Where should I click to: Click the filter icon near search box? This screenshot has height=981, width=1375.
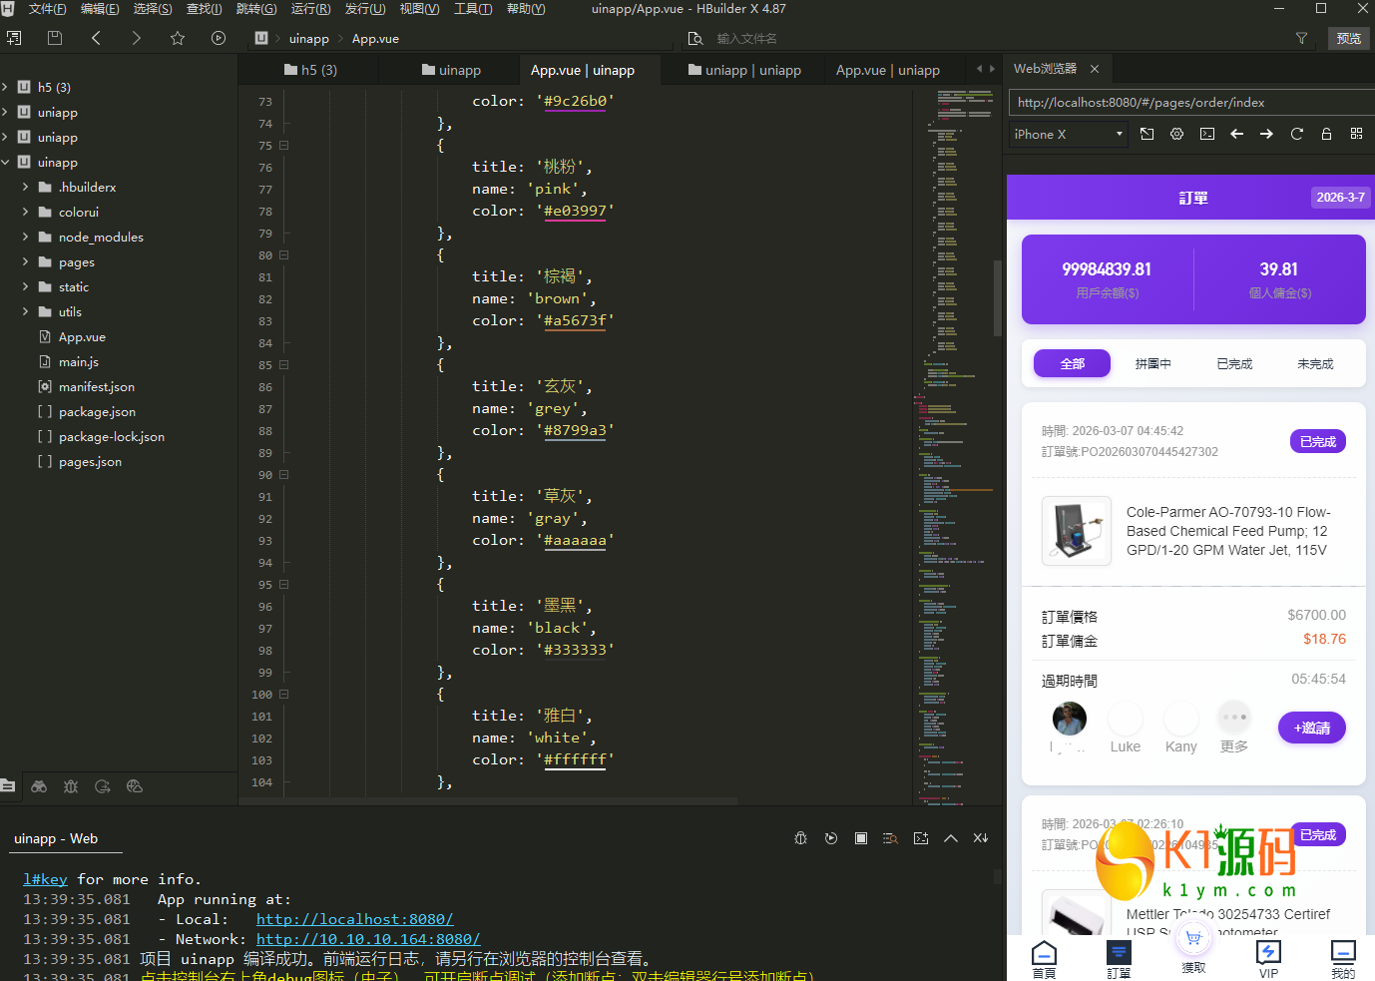pos(1301,38)
